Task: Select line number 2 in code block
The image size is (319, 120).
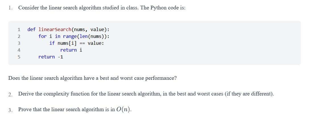Action: tap(19, 36)
